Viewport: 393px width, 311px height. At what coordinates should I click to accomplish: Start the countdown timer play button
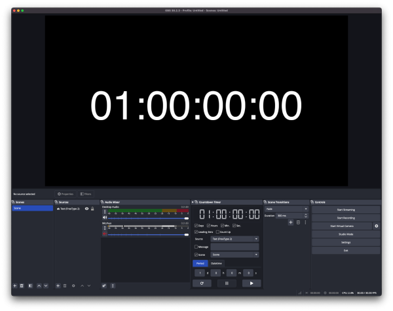pos(250,283)
